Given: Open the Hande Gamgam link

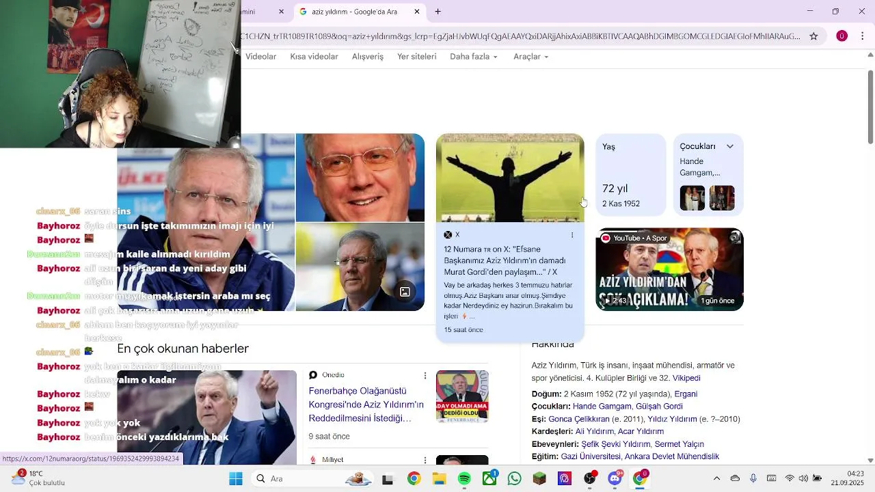Looking at the screenshot, I should 602,407.
